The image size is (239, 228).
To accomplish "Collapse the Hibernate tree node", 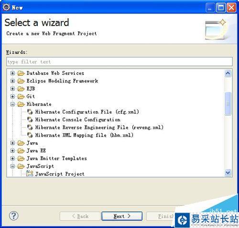I will pyautogui.click(x=12, y=104).
